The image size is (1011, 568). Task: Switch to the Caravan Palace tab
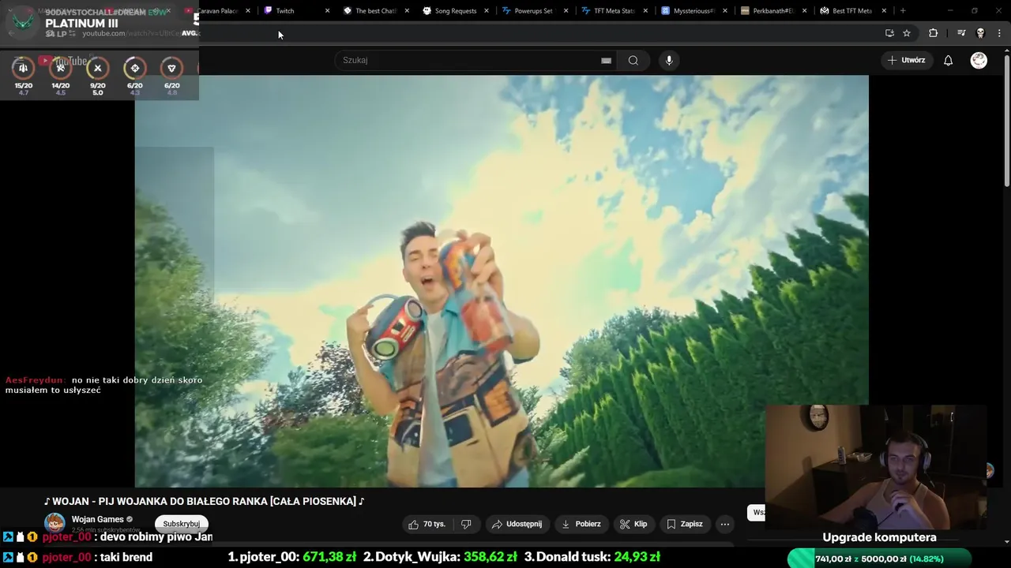217,11
